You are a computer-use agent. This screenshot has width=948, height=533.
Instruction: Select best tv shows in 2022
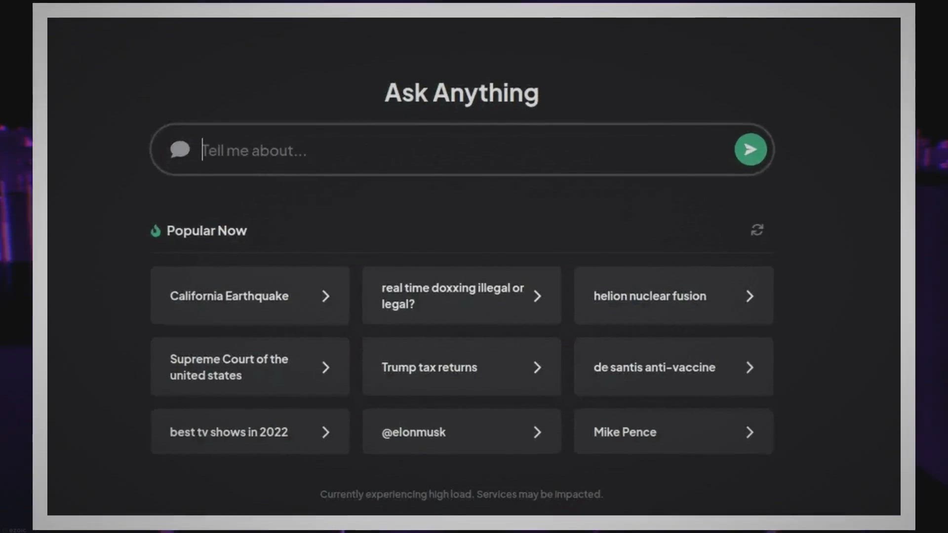pos(229,432)
